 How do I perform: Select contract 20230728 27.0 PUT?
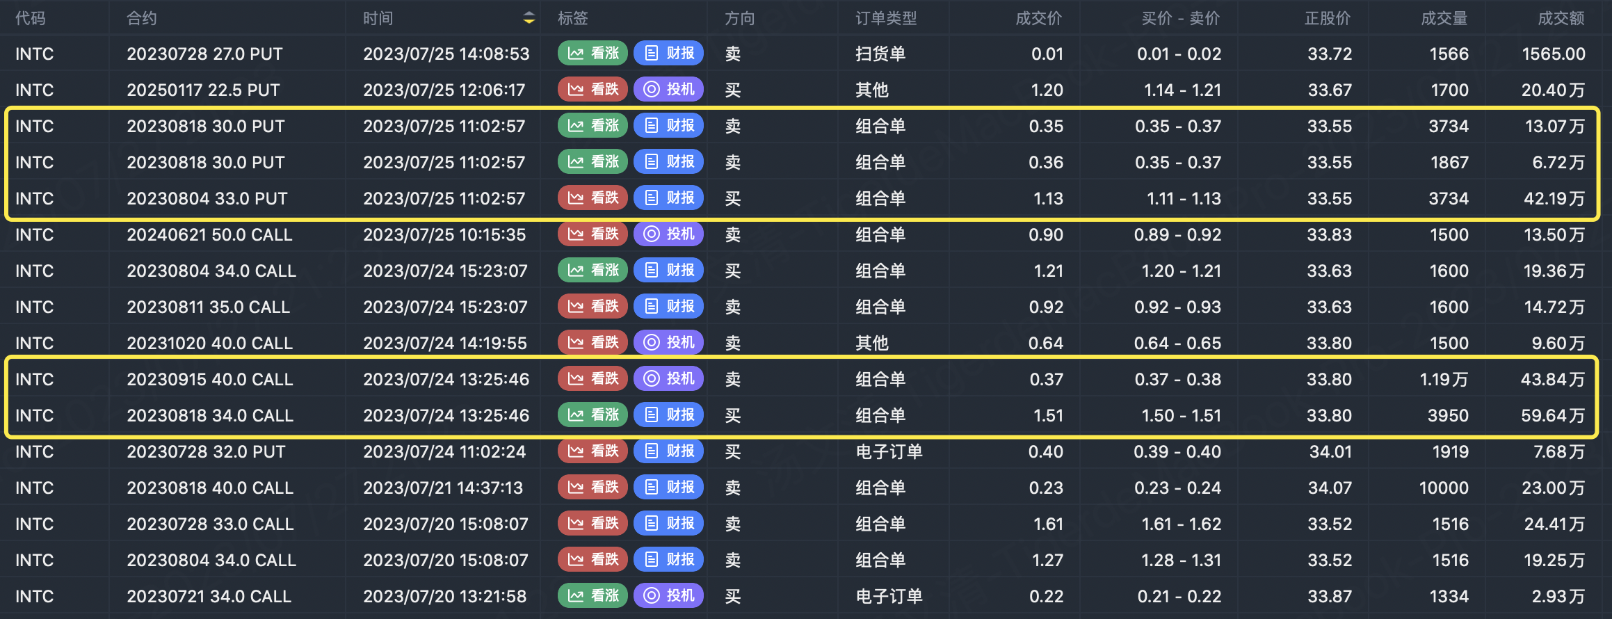point(204,54)
